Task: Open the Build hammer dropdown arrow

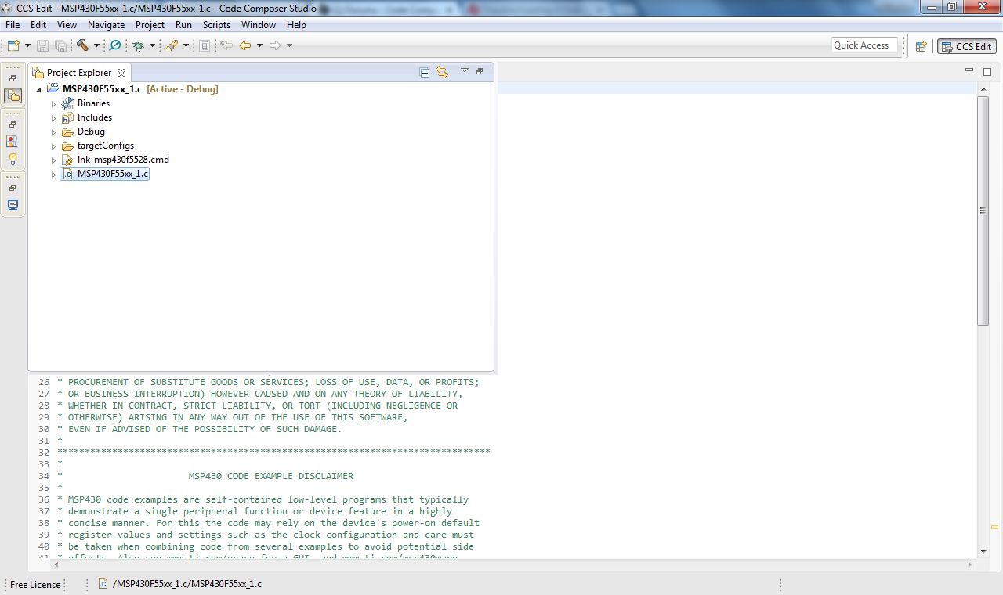Action: pos(96,45)
